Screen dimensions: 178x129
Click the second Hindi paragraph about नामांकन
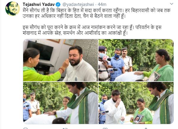pos(92,30)
